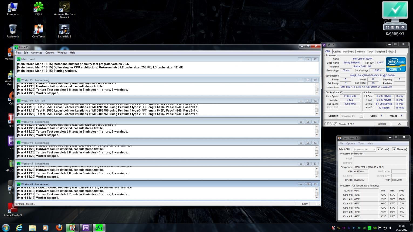Switch to CPU-Z Graphics tab
Image resolution: width=413 pixels, height=232 pixels.
coord(381,51)
